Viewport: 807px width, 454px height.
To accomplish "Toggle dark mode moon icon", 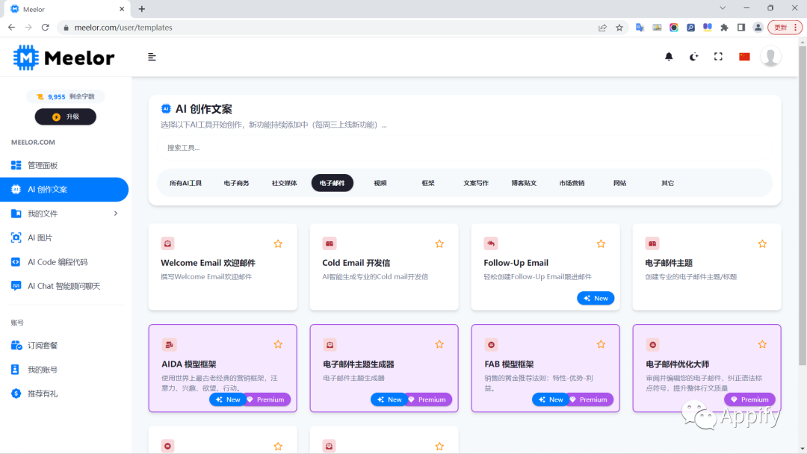I will (693, 57).
